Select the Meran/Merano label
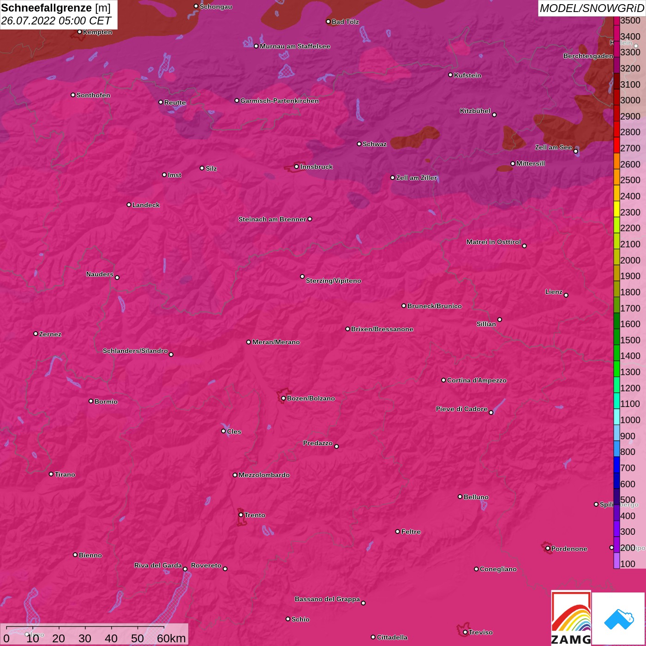The image size is (646, 646). [x=276, y=342]
